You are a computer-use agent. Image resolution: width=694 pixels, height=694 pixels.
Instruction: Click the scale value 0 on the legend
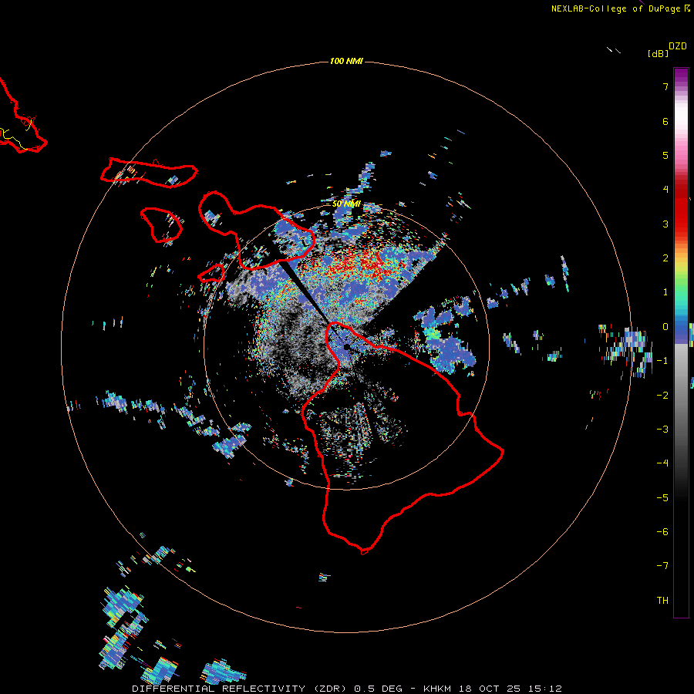[x=665, y=327]
